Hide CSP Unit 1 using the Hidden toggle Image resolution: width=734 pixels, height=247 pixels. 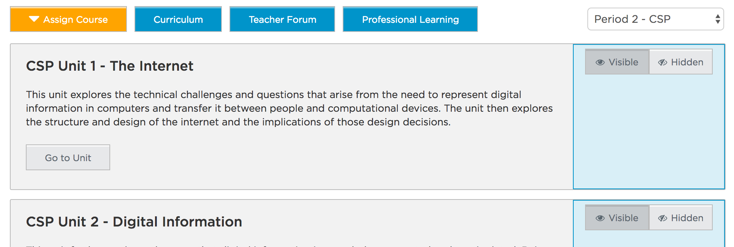point(681,62)
